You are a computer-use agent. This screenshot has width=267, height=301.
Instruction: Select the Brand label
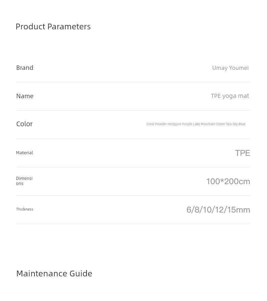pyautogui.click(x=25, y=68)
